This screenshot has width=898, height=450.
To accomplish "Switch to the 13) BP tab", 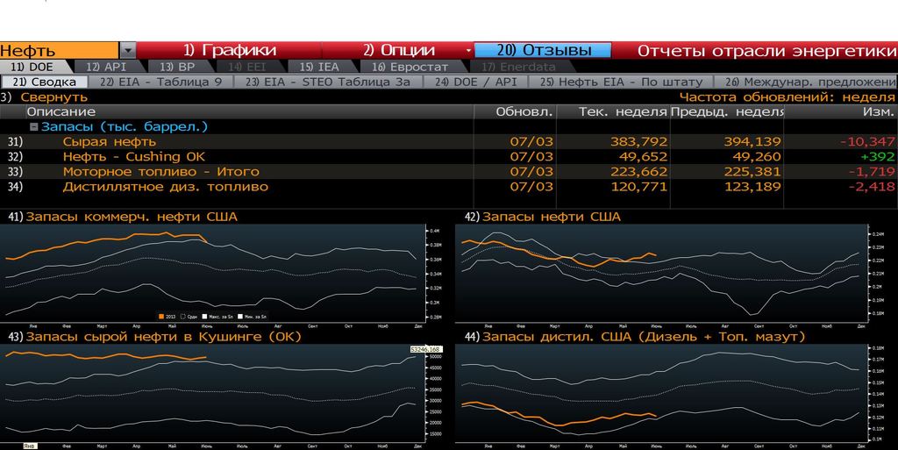I will (177, 67).
